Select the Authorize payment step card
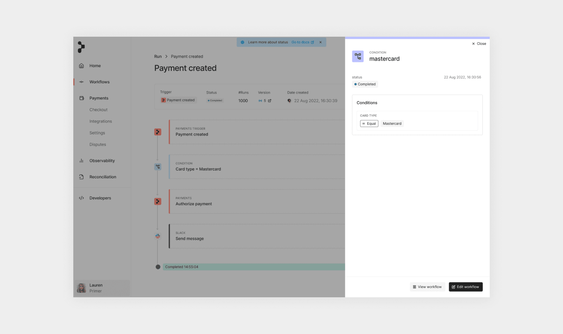 point(257,202)
